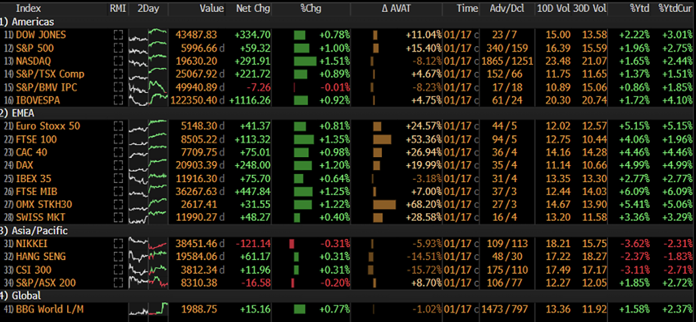Image resolution: width=696 pixels, height=322 pixels.
Task: Click the S&P/ASX 200 net change -16.58
Action: [256, 283]
